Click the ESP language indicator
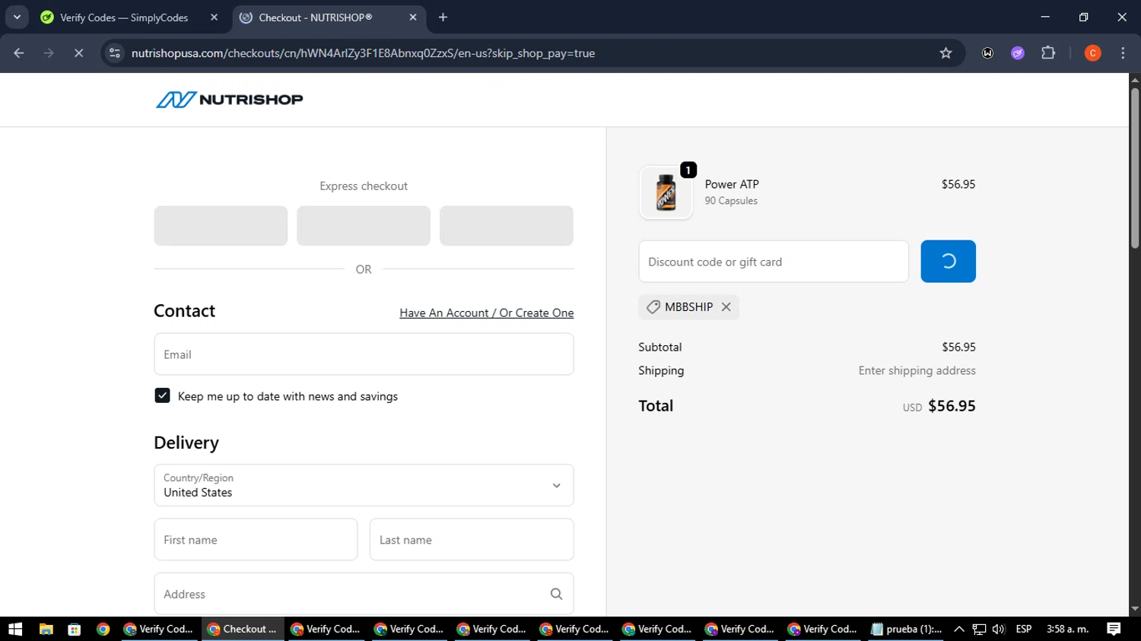The image size is (1141, 641). (1024, 629)
